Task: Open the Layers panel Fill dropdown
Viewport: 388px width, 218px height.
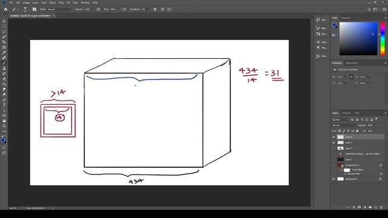Action: click(x=375, y=131)
